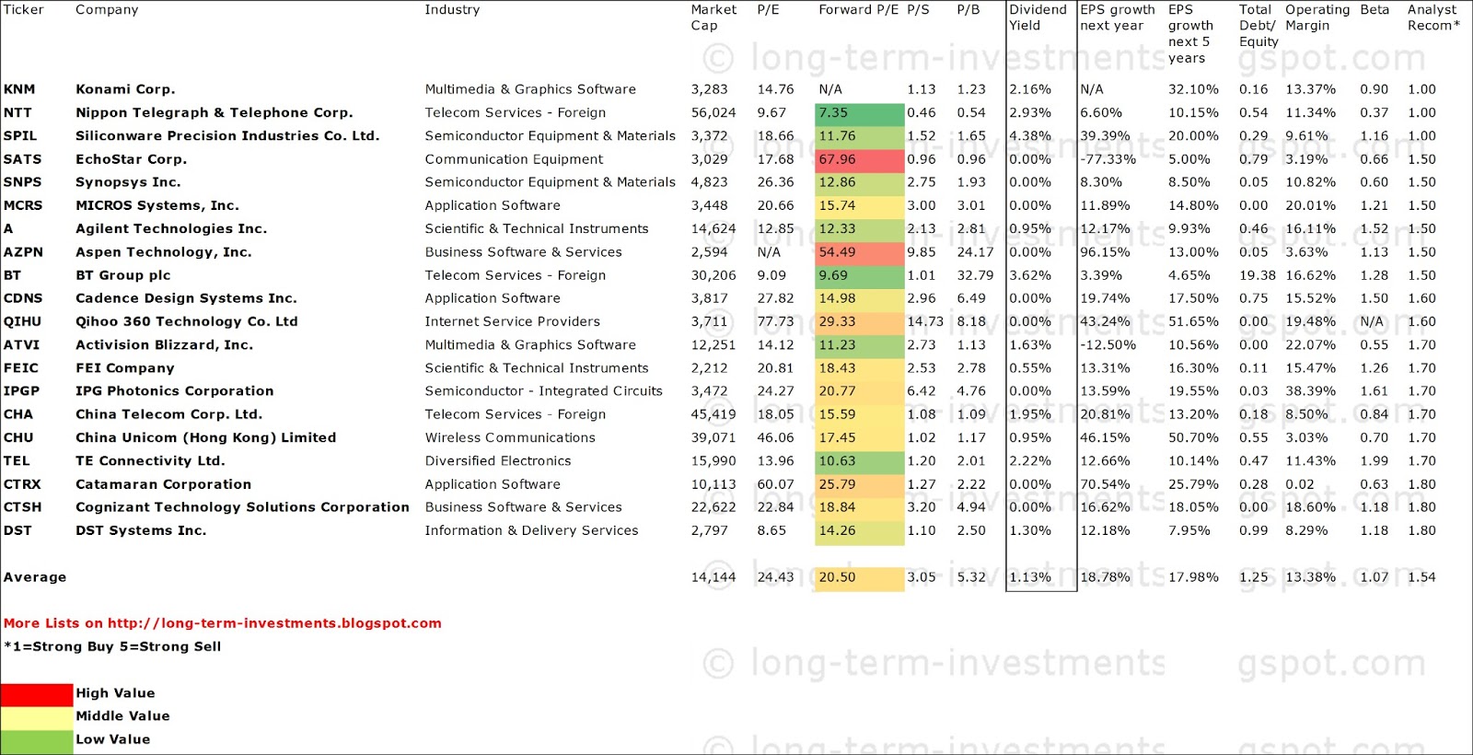This screenshot has height=755, width=1473.
Task: Click the average market cap 14,144
Action: click(713, 577)
